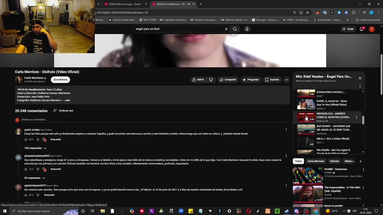This screenshot has height=215, width=383.
Task: Open a new browser tab
Action: point(200,4)
